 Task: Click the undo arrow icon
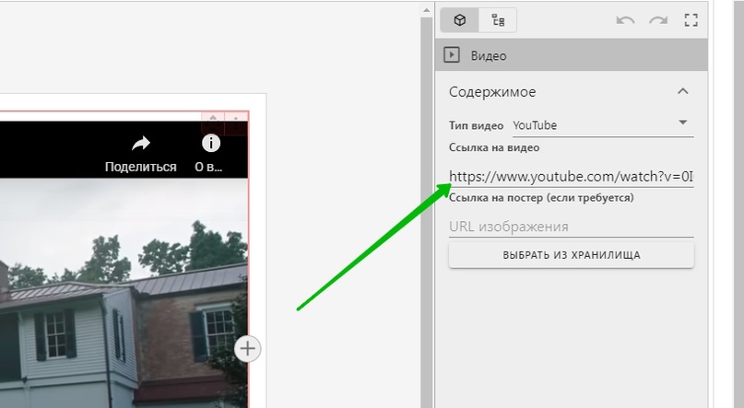pyautogui.click(x=625, y=20)
